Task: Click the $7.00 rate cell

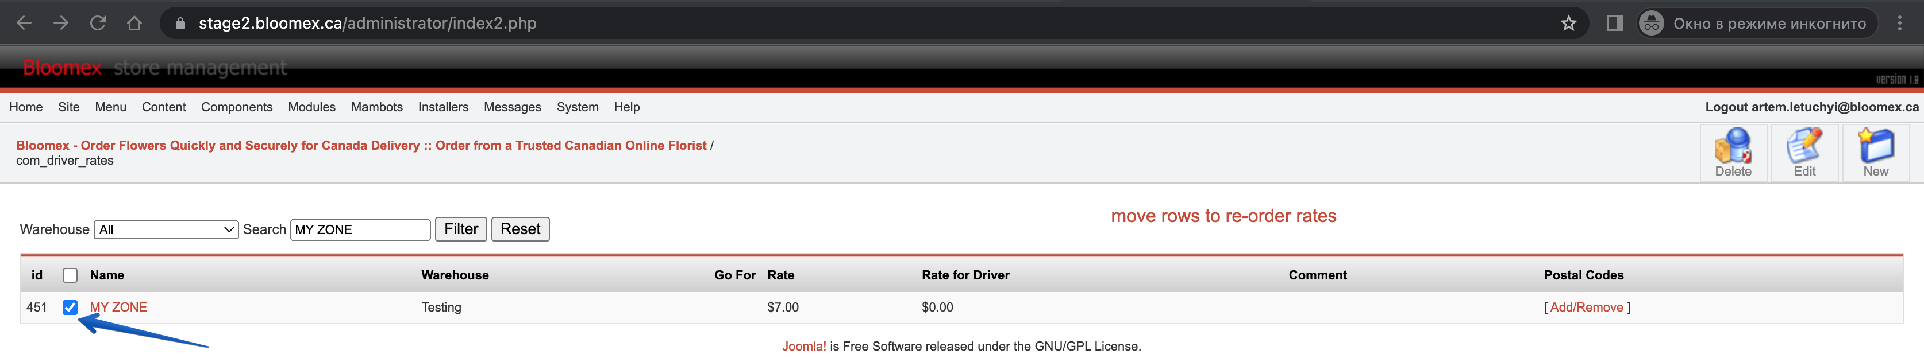Action: [x=783, y=308]
